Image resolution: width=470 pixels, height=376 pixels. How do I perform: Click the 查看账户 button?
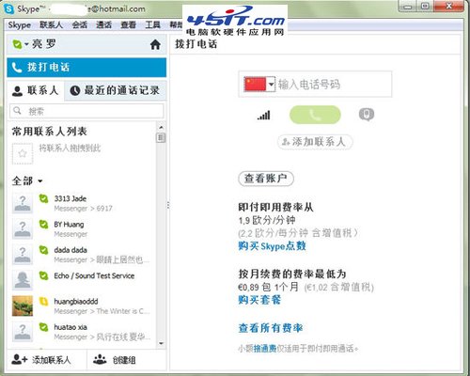pos(266,179)
